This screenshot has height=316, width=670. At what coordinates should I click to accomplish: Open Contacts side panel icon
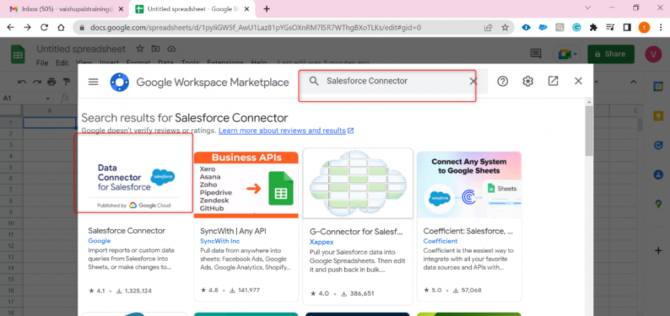[658, 174]
